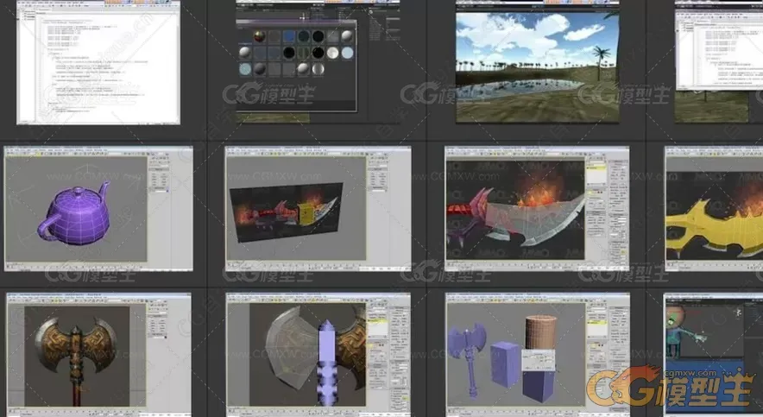
Task: Open the thumbnail with material sphere picker
Action: [x=318, y=60]
